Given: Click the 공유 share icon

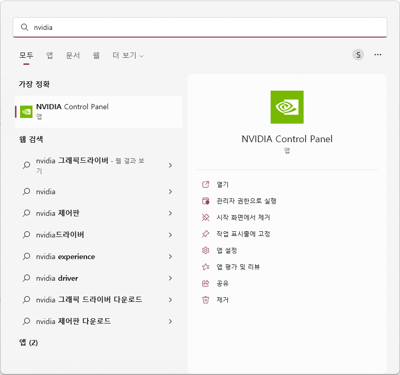Looking at the screenshot, I should (206, 283).
